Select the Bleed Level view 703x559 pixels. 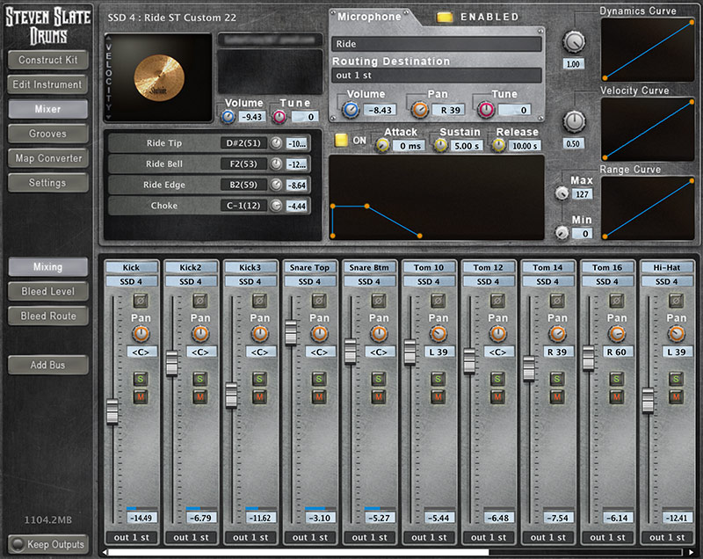[48, 292]
